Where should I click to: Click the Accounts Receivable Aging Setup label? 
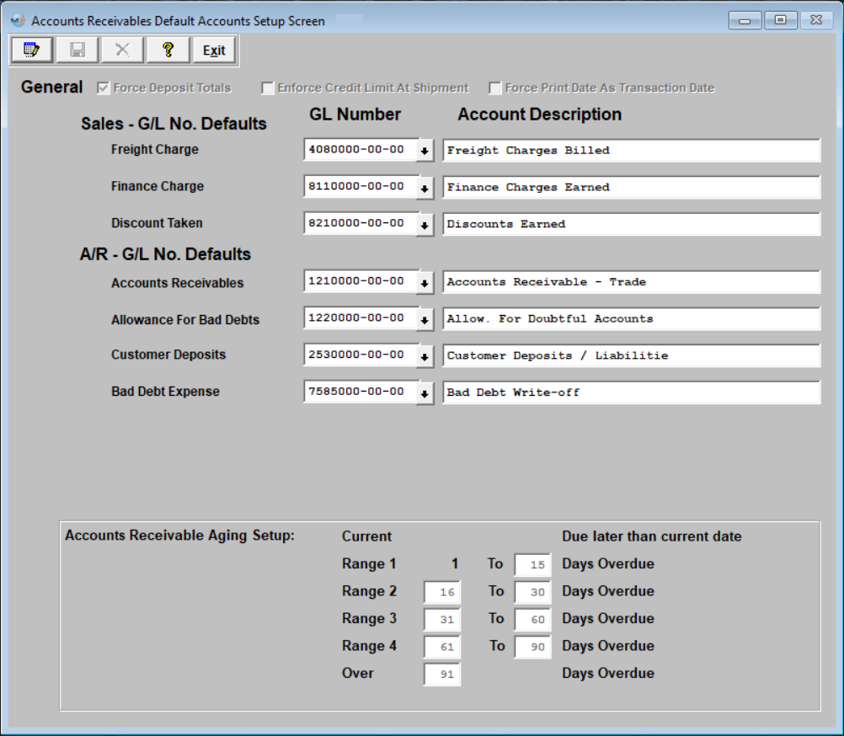(x=179, y=536)
